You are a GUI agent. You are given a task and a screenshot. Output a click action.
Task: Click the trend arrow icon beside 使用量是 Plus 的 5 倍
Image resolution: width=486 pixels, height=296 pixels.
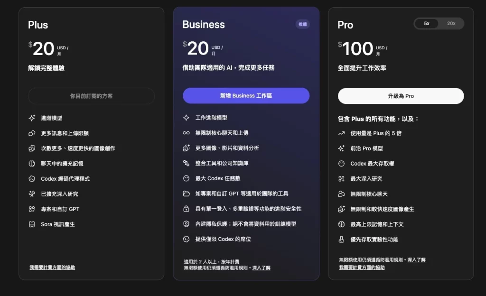point(341,133)
